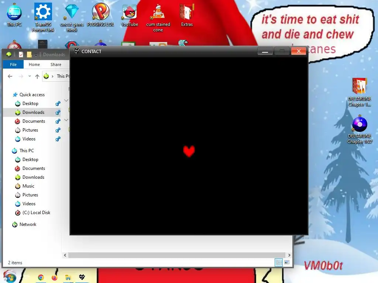Click the CONTACT app taskbar icon
378x283 pixels.
point(82,277)
